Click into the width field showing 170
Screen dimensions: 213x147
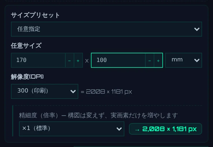click(38, 60)
